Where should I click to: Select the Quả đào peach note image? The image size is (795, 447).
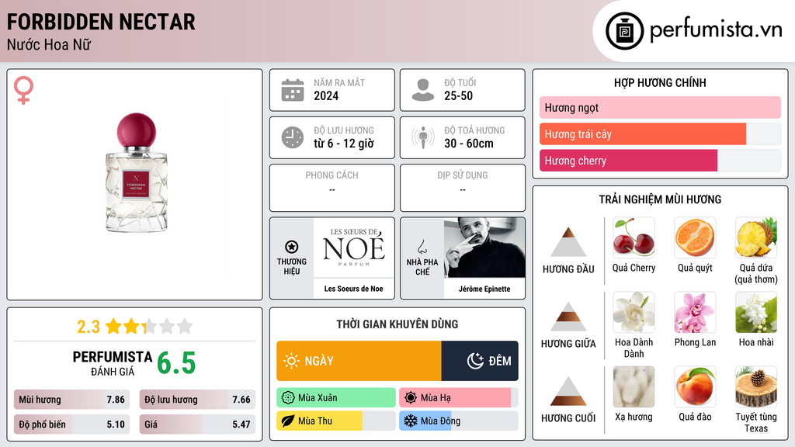pos(695,386)
